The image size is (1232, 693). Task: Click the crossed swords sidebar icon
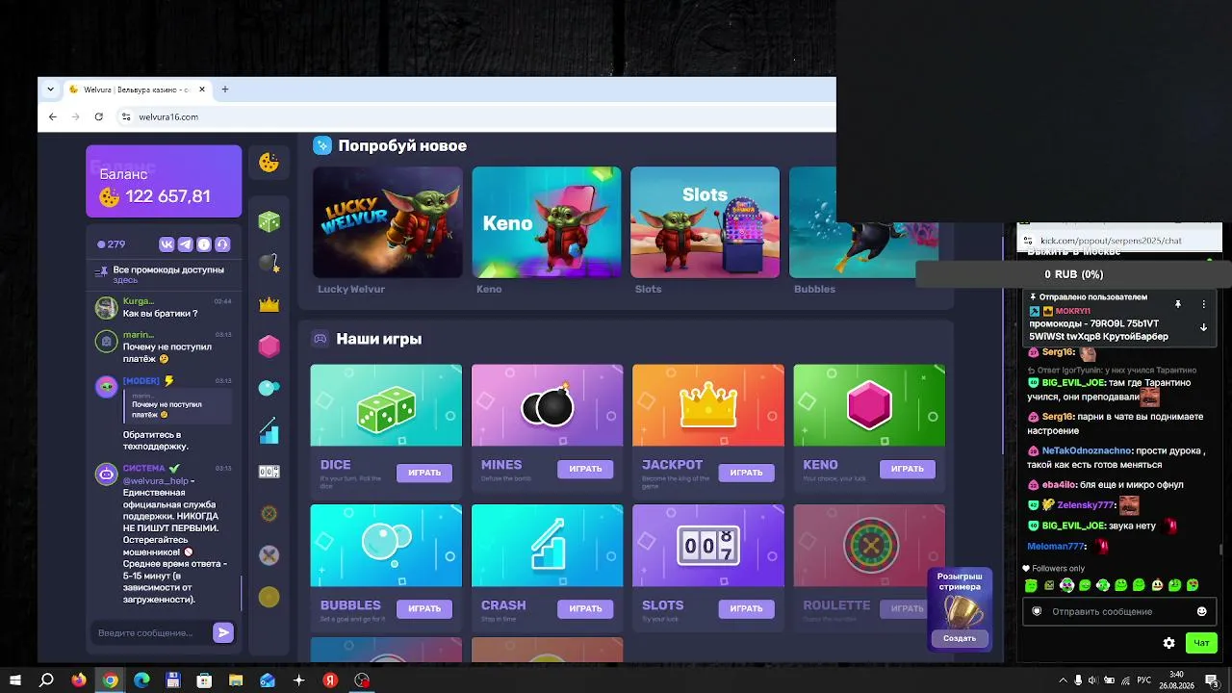pos(269,555)
